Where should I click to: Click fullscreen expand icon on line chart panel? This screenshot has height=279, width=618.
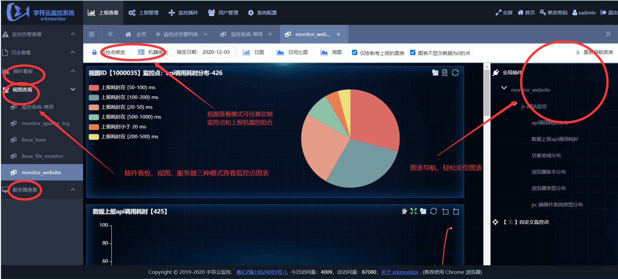[x=413, y=211]
